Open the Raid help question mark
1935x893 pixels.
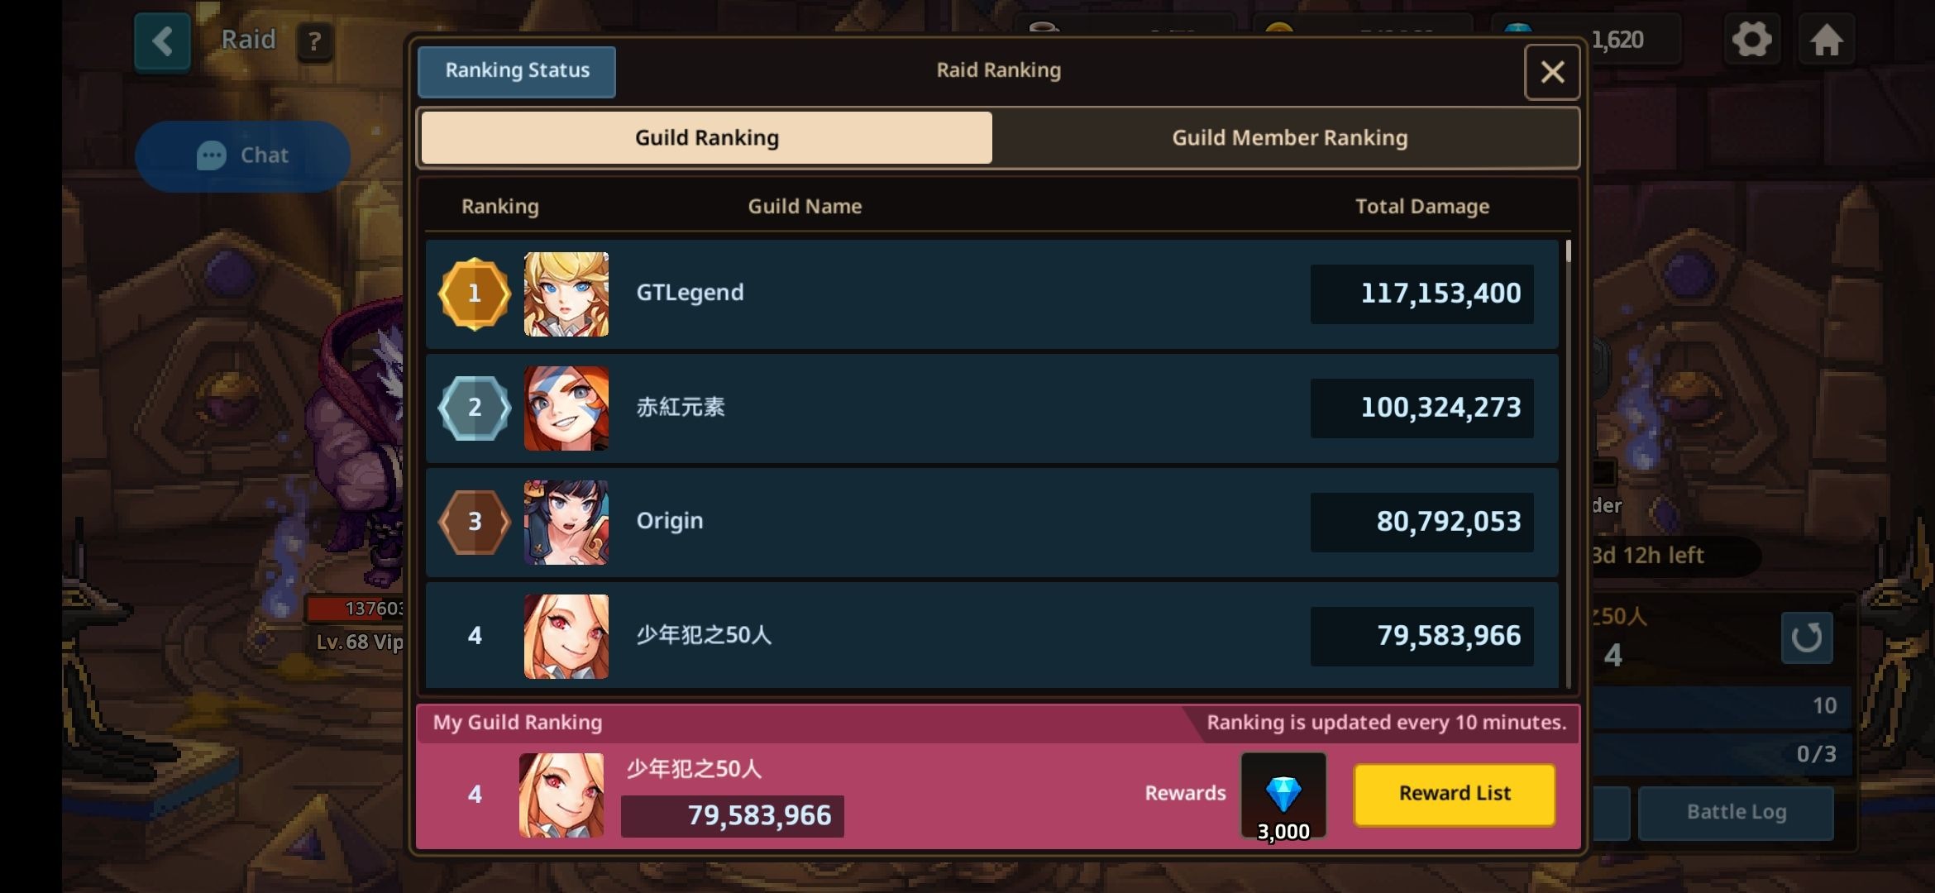coord(314,41)
